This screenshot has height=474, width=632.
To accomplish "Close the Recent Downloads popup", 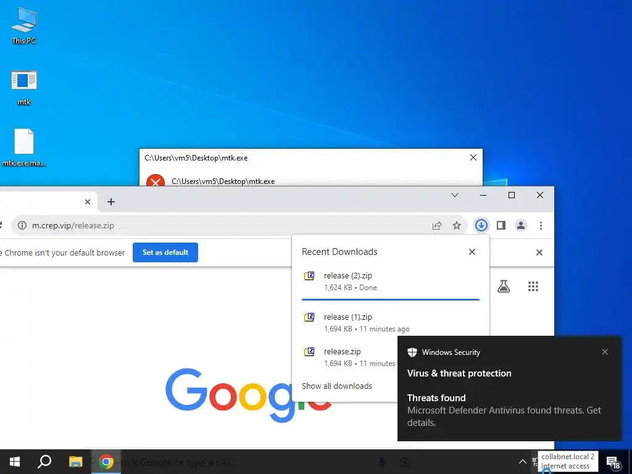I will coord(472,252).
